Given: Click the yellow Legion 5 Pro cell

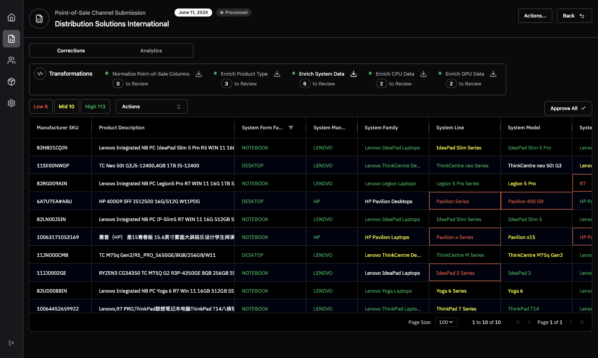Looking at the screenshot, I should 536,183.
